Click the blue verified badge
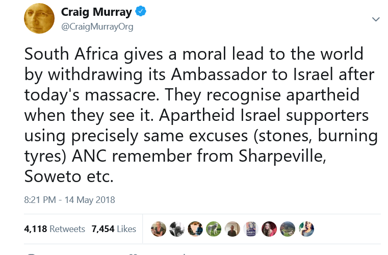 pyautogui.click(x=141, y=12)
